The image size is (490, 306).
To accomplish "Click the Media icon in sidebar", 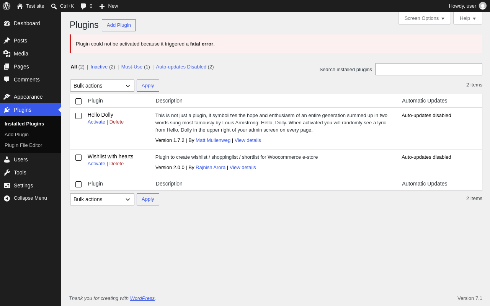I will (x=7, y=54).
